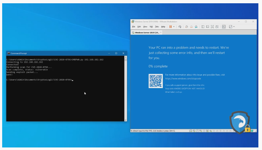This screenshot has width=262, height=150.
Task: Click Command Prompt scrollbar up arrow
Action: click(126, 57)
